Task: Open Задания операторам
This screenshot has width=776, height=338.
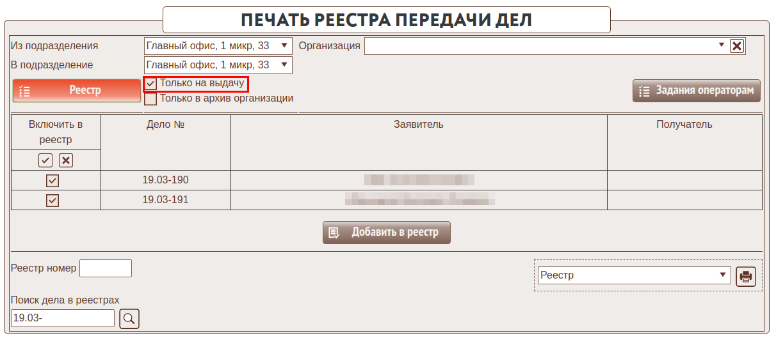Action: click(x=696, y=91)
